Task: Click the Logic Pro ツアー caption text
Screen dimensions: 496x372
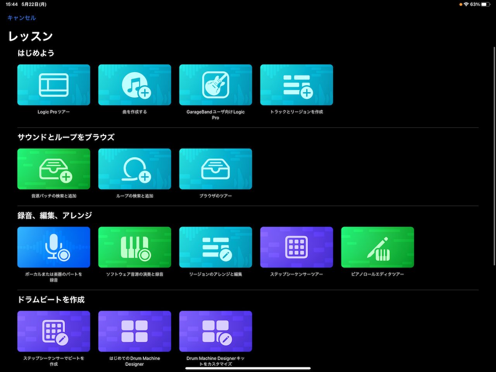Action: (x=54, y=112)
